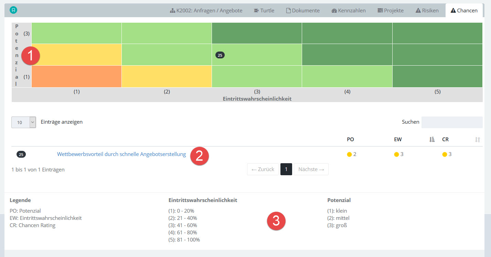Sort by the CR column sort icon
The width and height of the screenshot is (491, 257).
tap(477, 139)
